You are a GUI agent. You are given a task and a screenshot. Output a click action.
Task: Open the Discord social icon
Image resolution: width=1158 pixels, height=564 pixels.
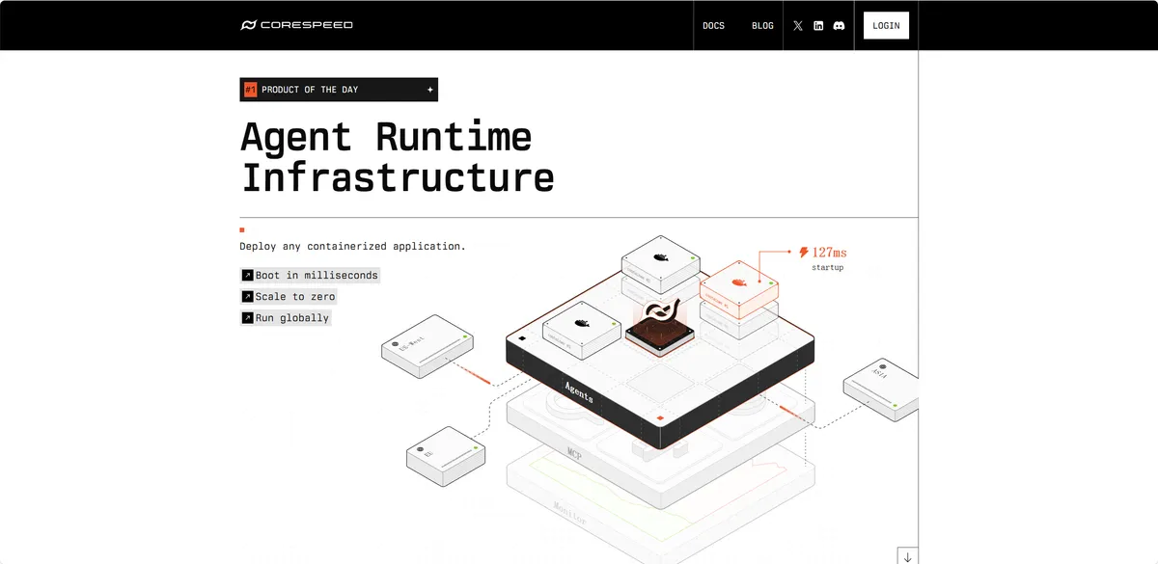(x=839, y=26)
